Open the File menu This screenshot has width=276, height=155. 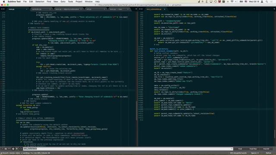point(25,2)
